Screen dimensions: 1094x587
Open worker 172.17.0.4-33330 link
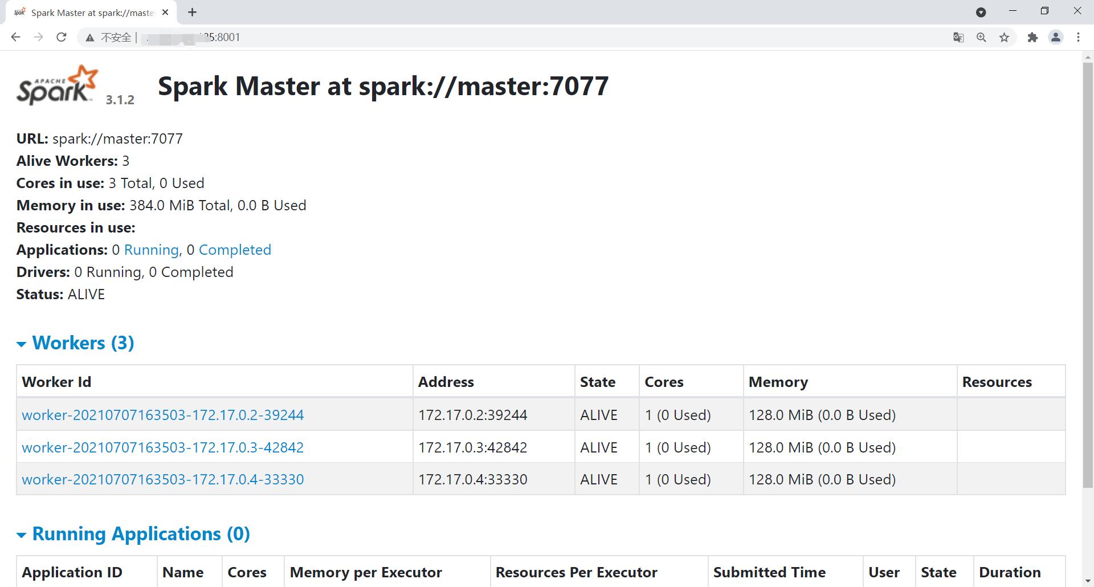pos(162,479)
